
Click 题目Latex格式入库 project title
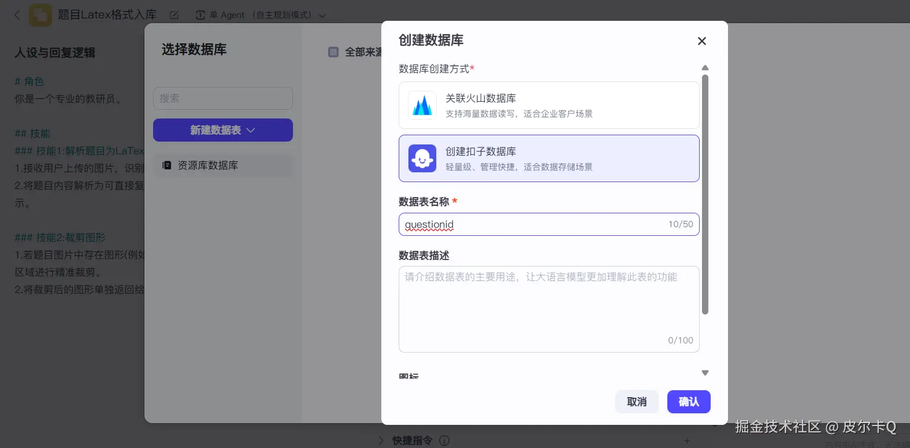click(x=107, y=15)
